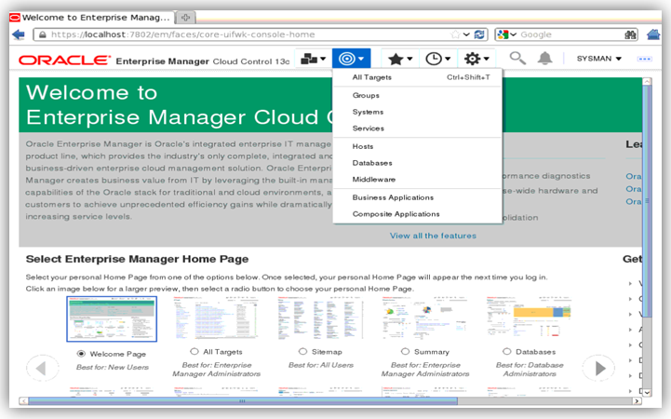Click the Oracle logo
This screenshot has height=419, width=671.
coord(64,61)
